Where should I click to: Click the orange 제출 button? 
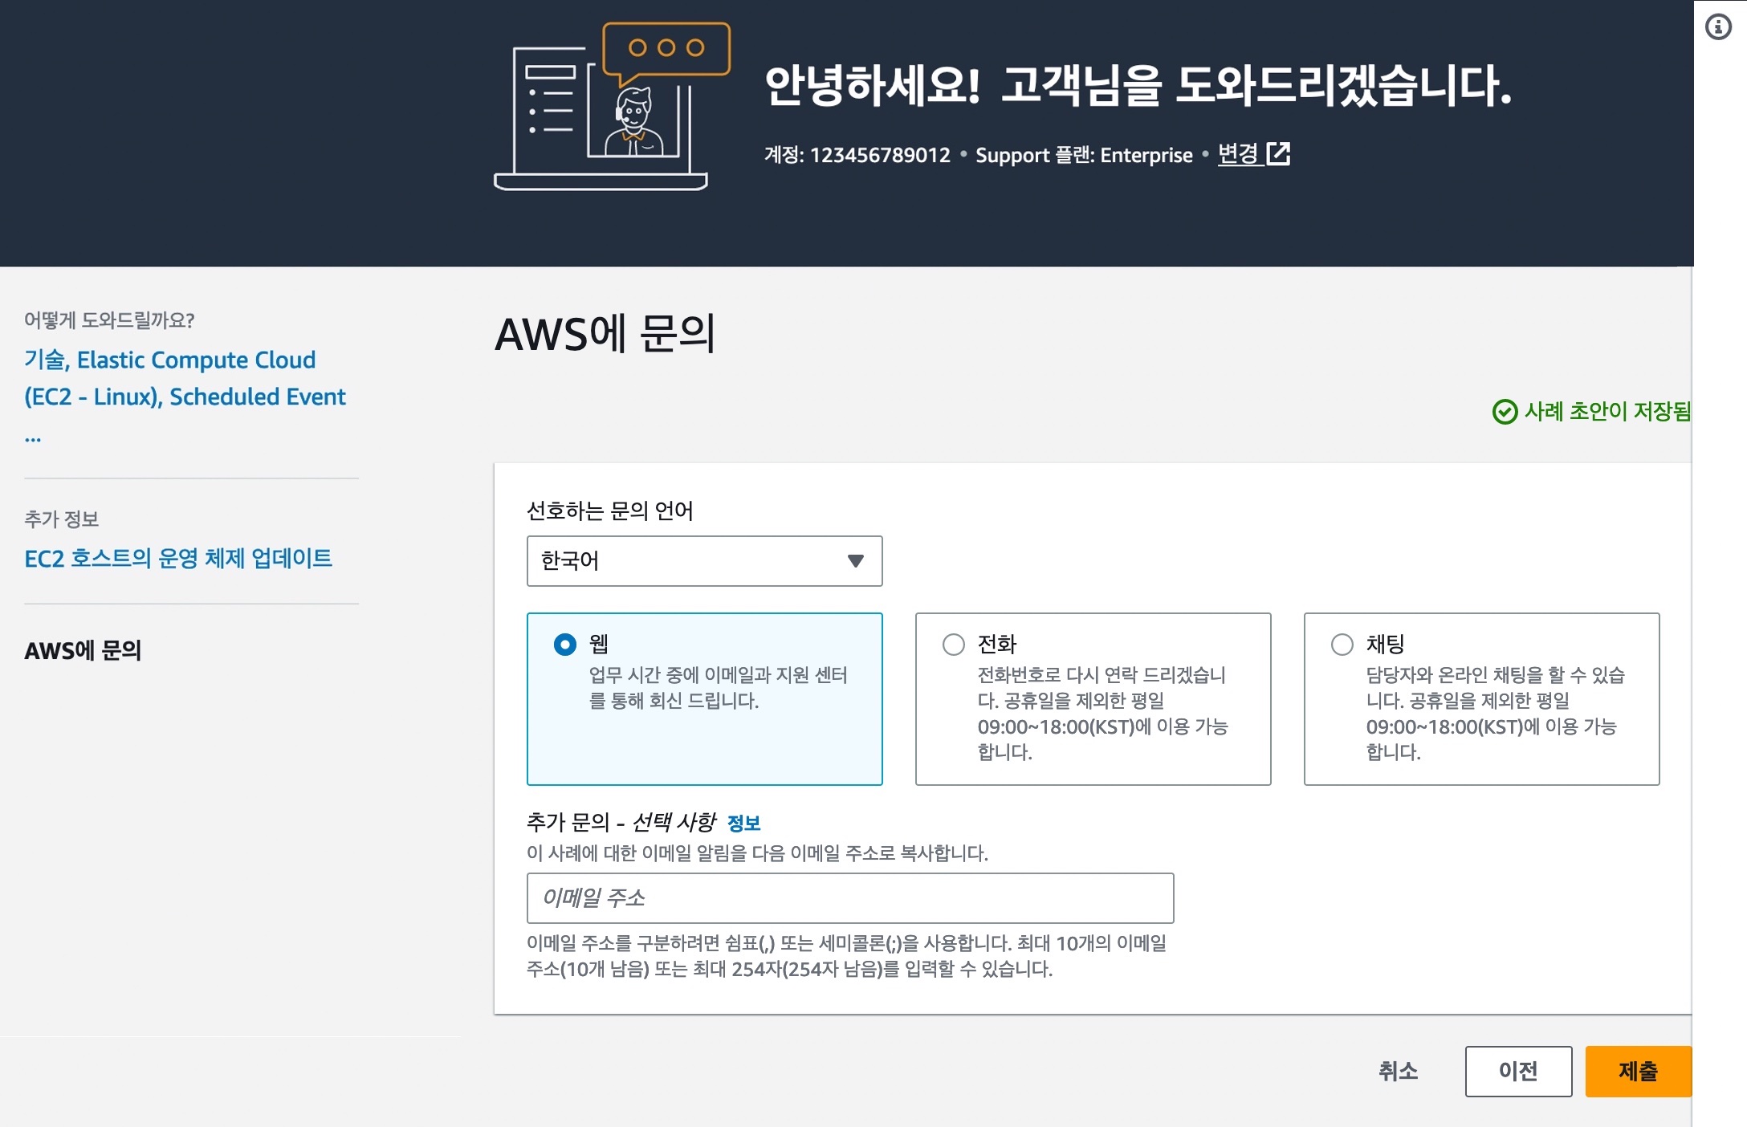pos(1638,1071)
